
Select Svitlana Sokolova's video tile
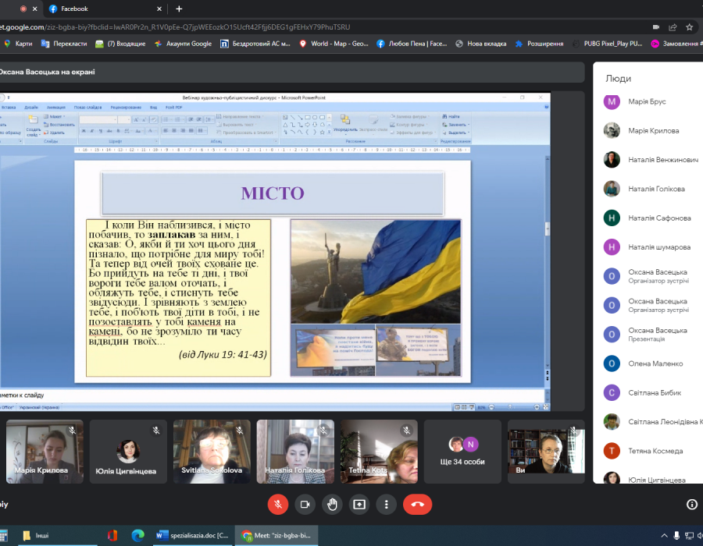click(212, 452)
